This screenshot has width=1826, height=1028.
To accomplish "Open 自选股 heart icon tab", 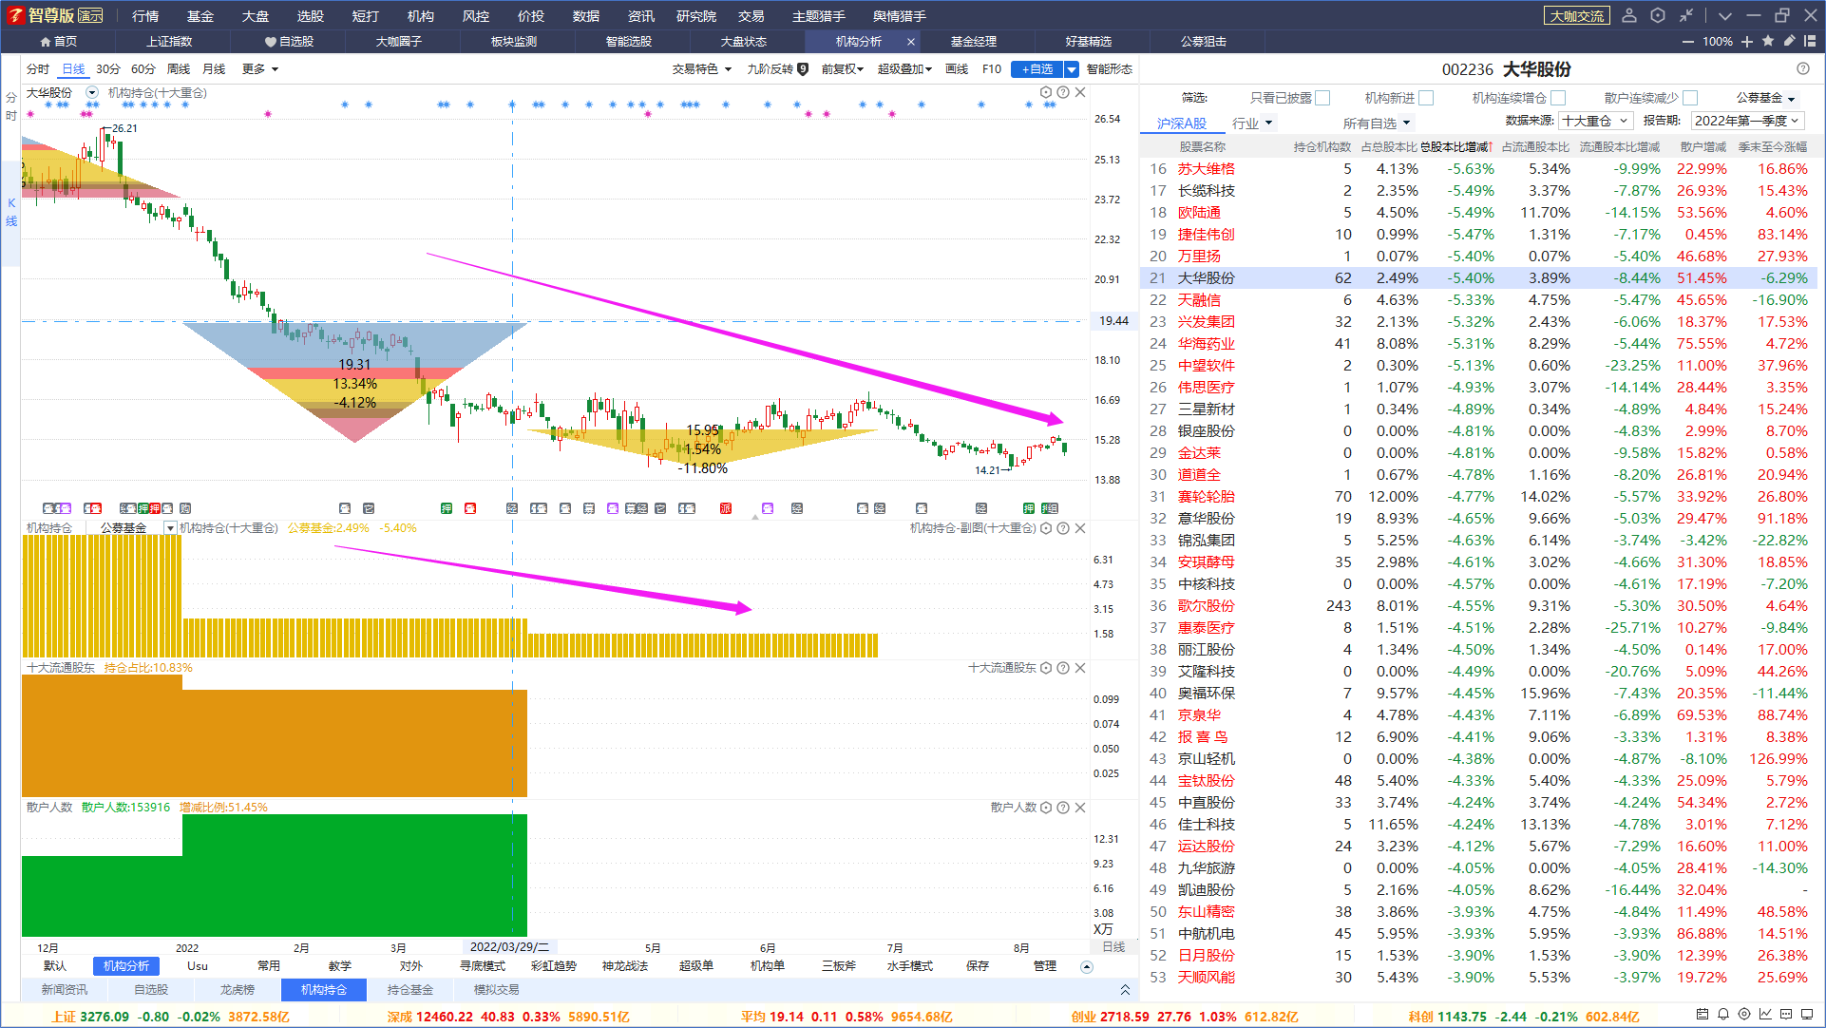I will (289, 42).
